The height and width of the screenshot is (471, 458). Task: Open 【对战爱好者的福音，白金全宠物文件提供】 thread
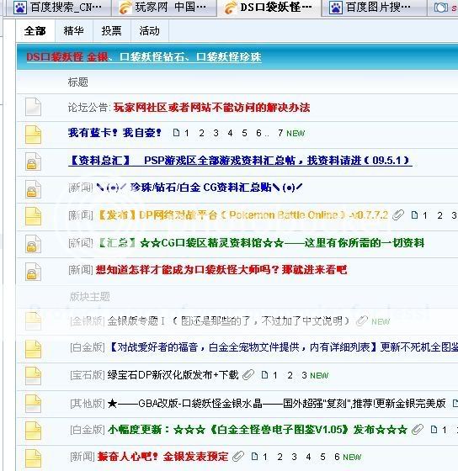point(282,347)
